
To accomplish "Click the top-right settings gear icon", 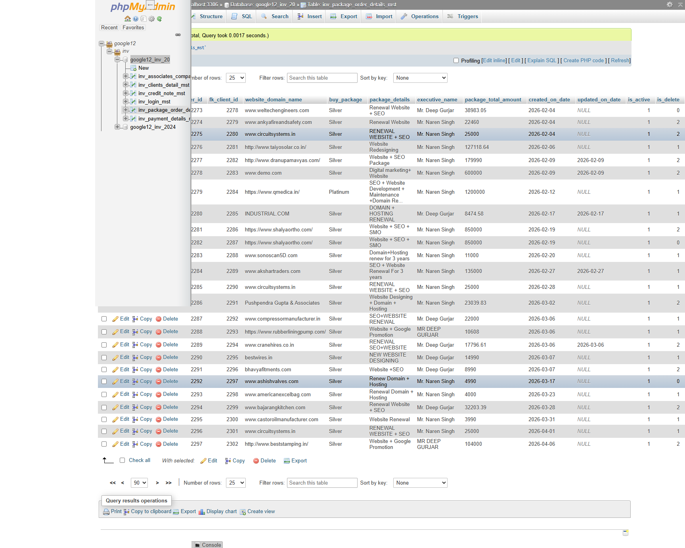I will point(669,4).
